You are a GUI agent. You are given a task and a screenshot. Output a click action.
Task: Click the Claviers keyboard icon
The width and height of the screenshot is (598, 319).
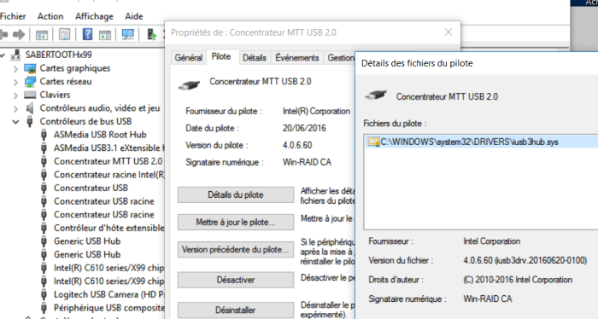coord(30,95)
